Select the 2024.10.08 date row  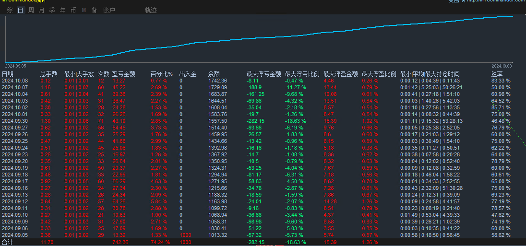(263, 81)
